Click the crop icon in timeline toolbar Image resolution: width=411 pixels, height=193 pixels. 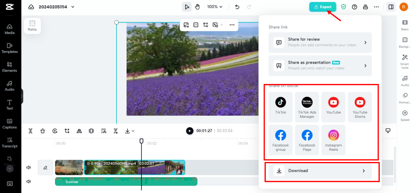(x=67, y=131)
